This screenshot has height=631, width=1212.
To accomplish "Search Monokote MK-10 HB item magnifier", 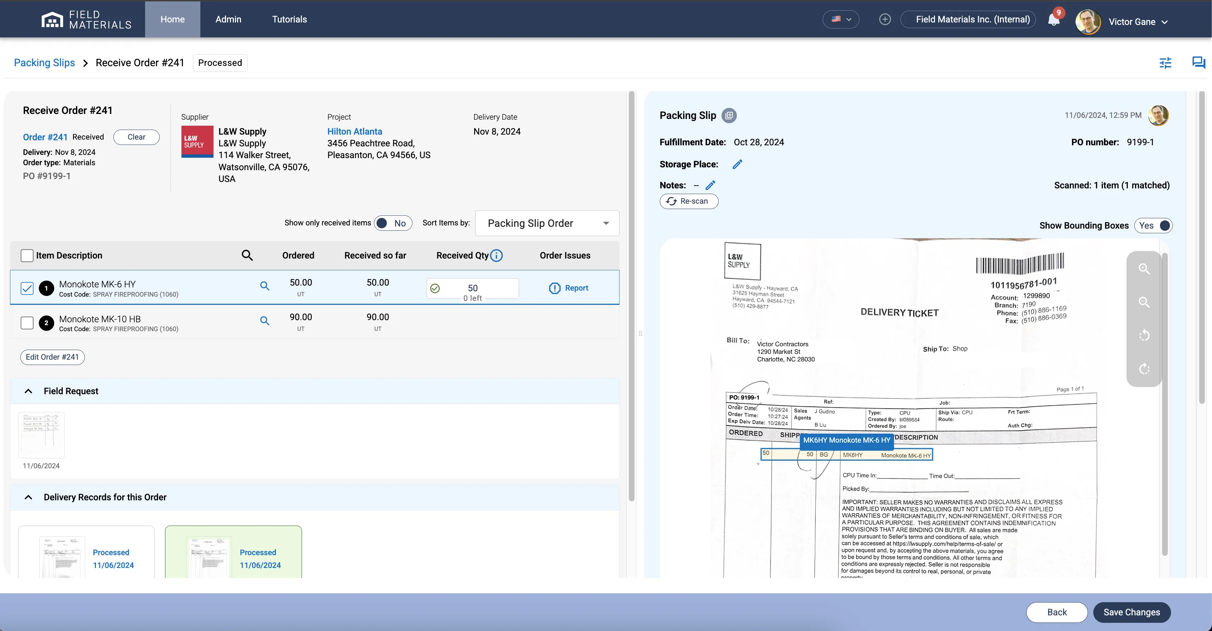I will click(x=265, y=321).
